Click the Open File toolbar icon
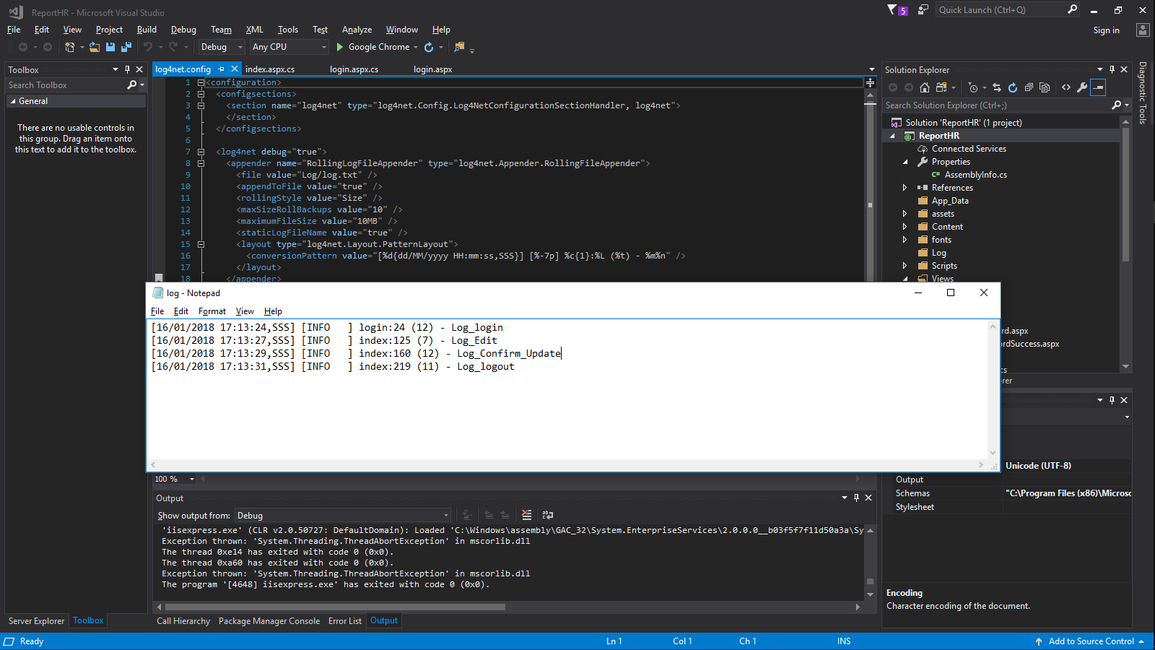The height and width of the screenshot is (650, 1155). 95,47
